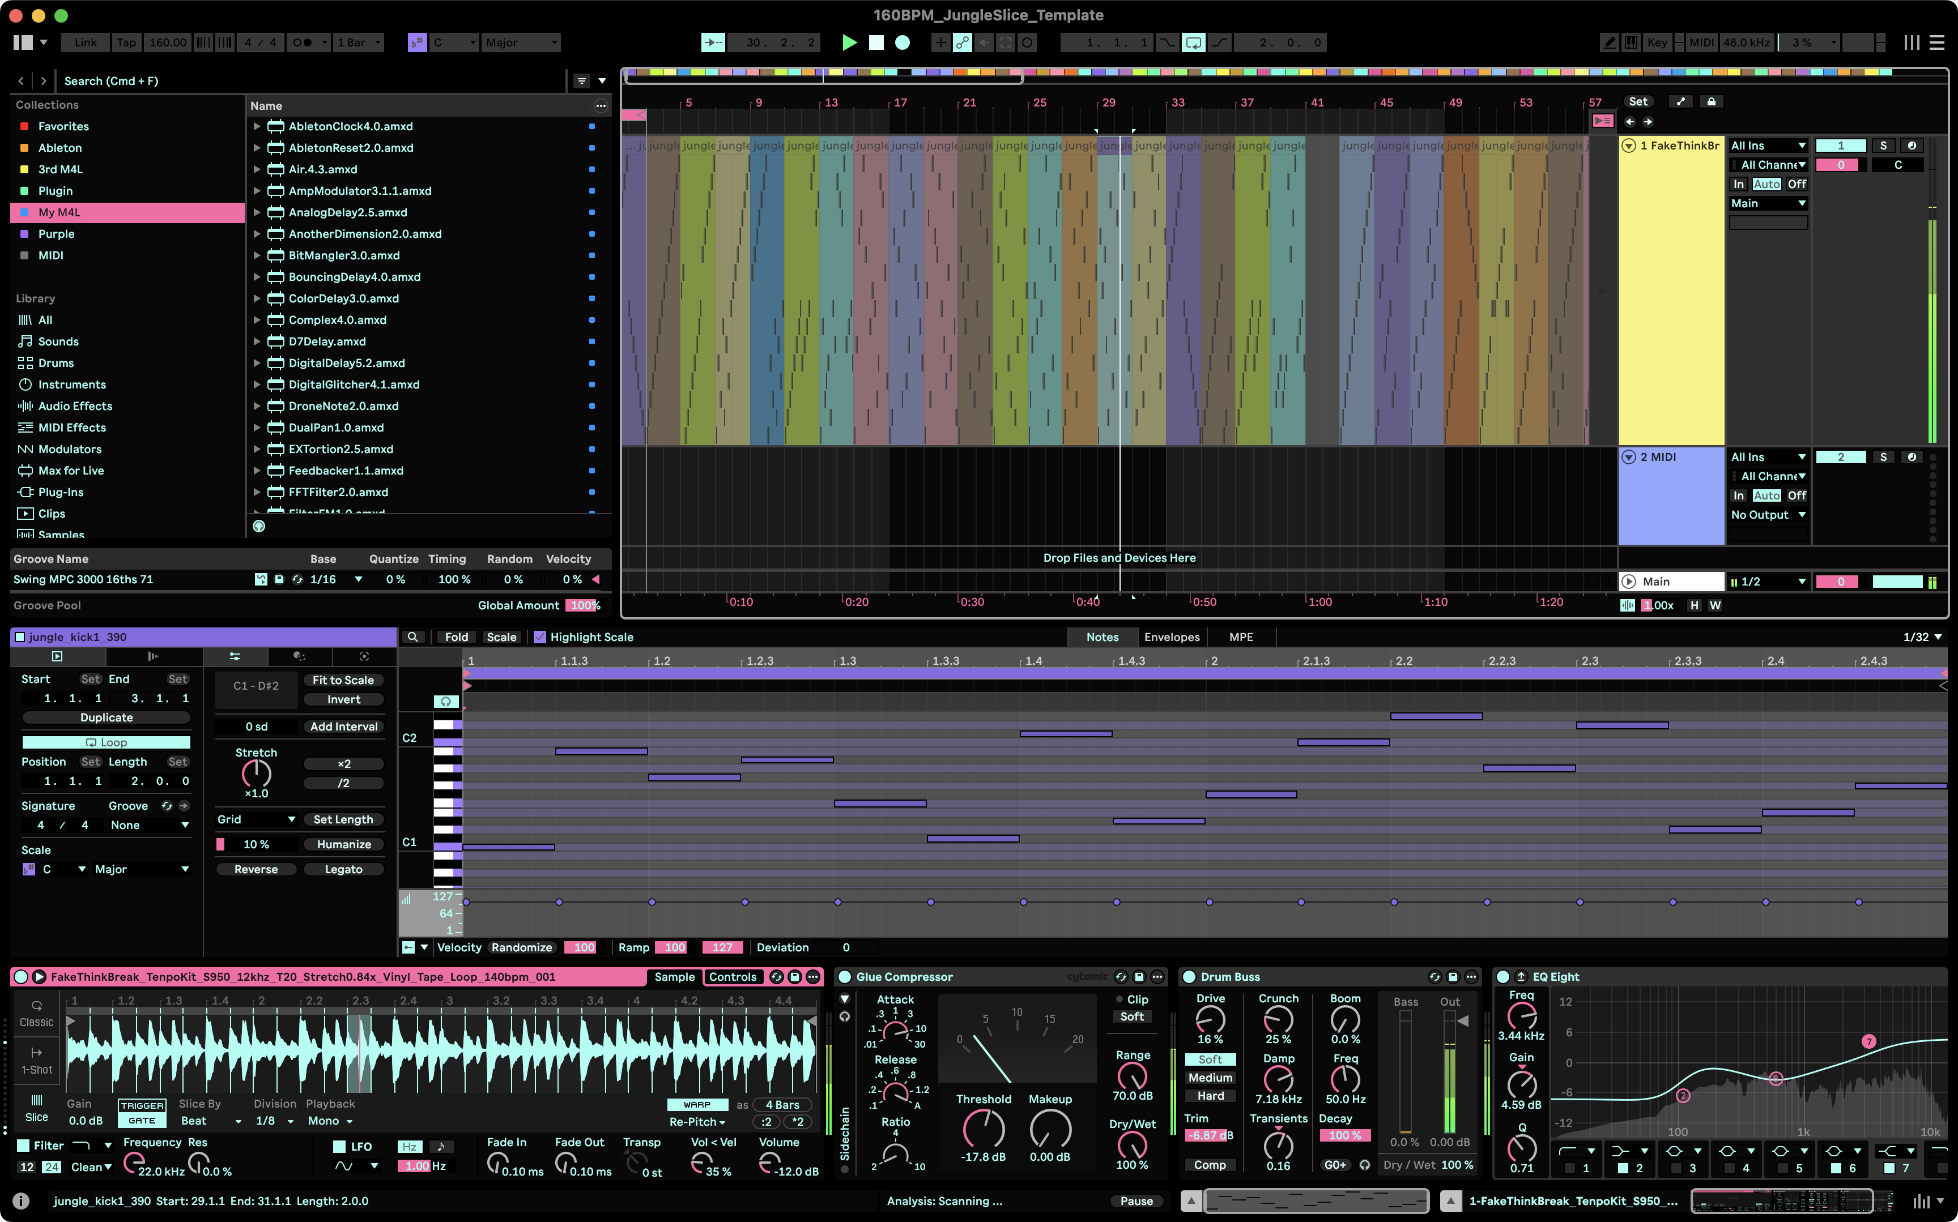
Task: Jump to next locator arrow
Action: (x=1648, y=122)
